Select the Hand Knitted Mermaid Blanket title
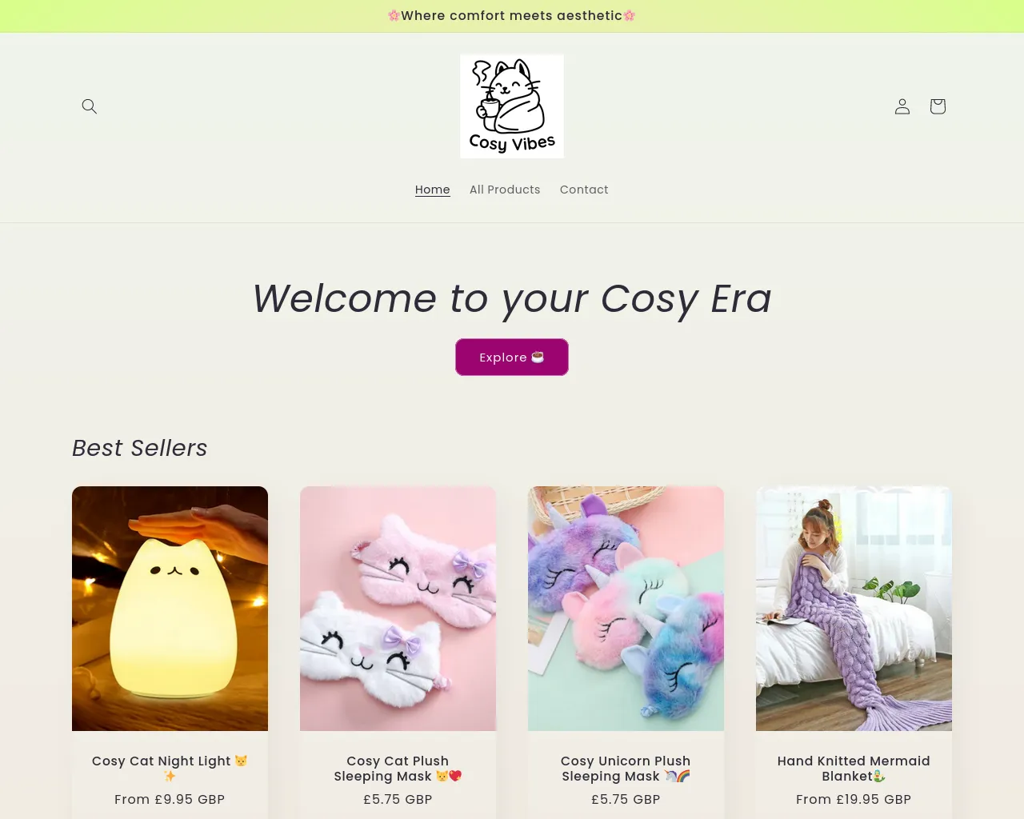The height and width of the screenshot is (819, 1024). point(854,769)
